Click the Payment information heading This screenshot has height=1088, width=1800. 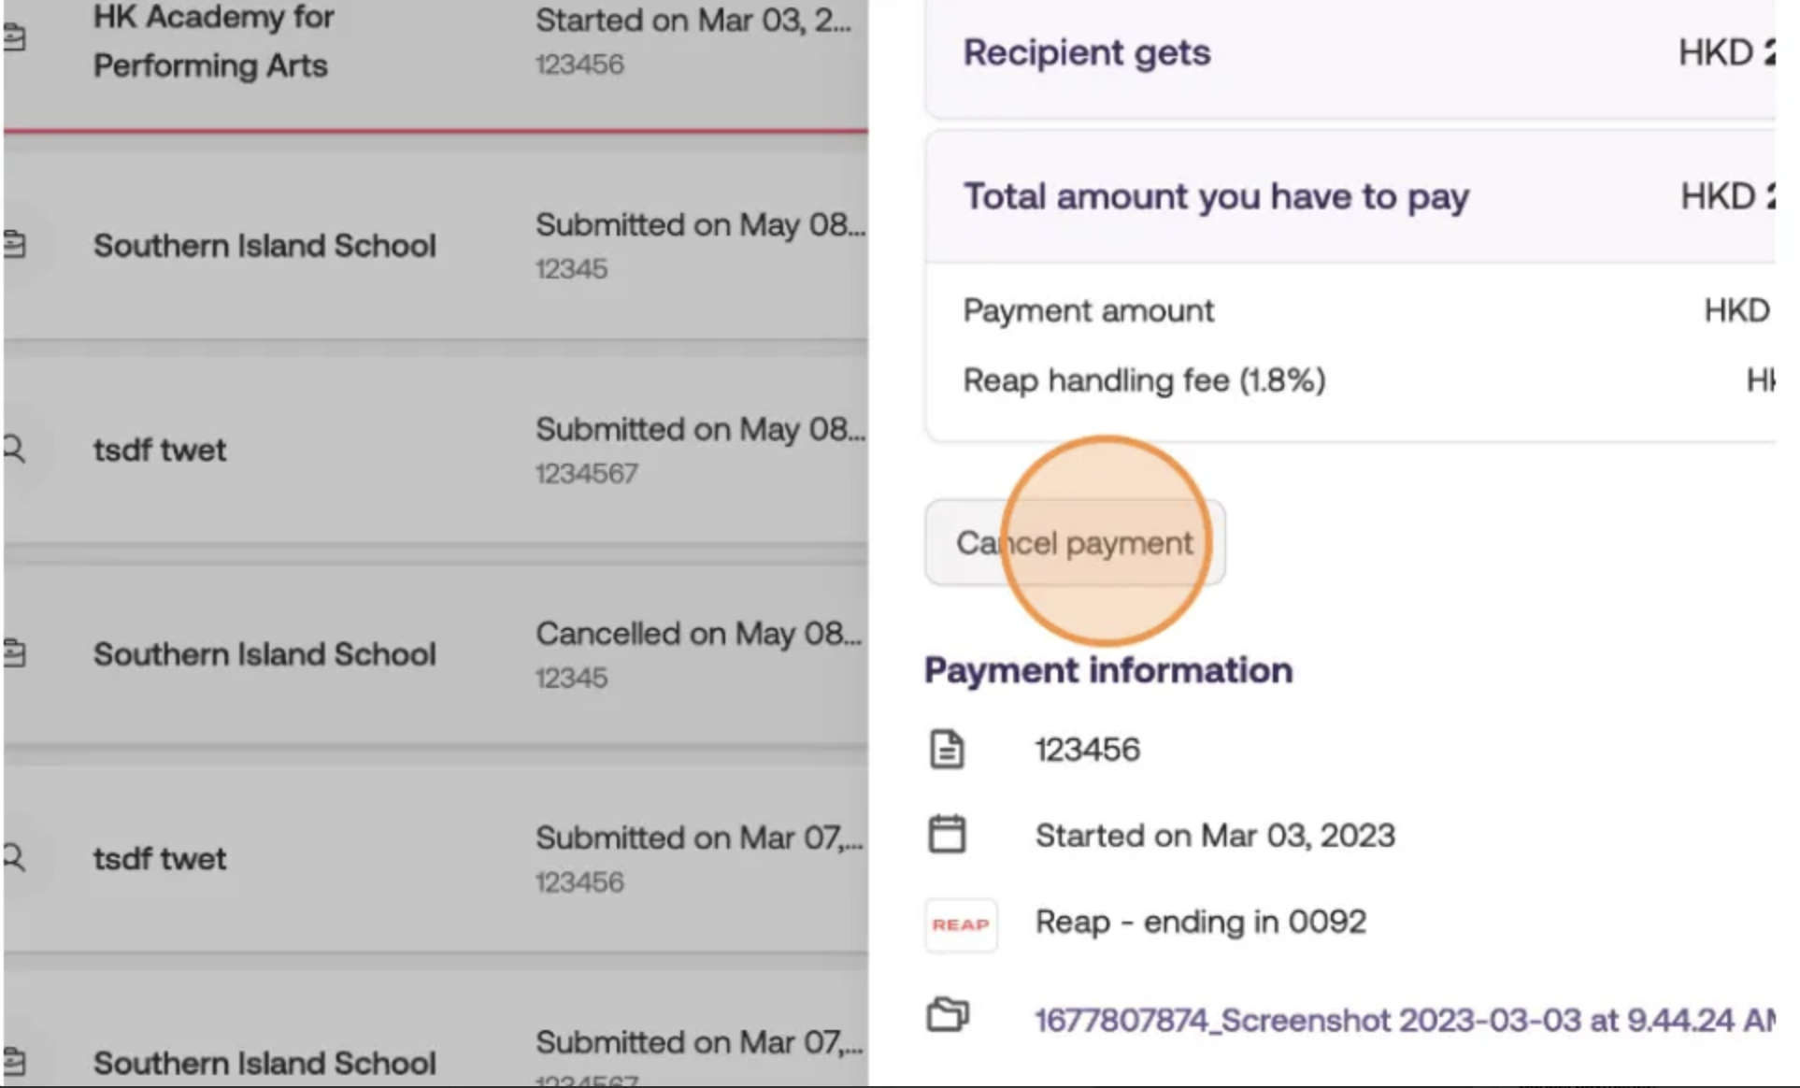tap(1108, 670)
